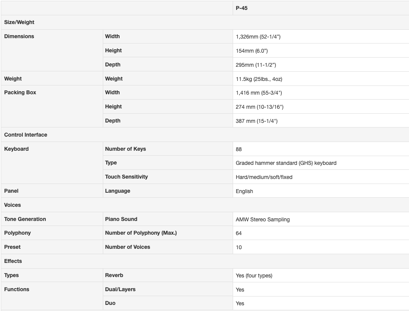This screenshot has height=311, width=409.
Task: Select the 1,326mm width value
Action: [x=258, y=37]
